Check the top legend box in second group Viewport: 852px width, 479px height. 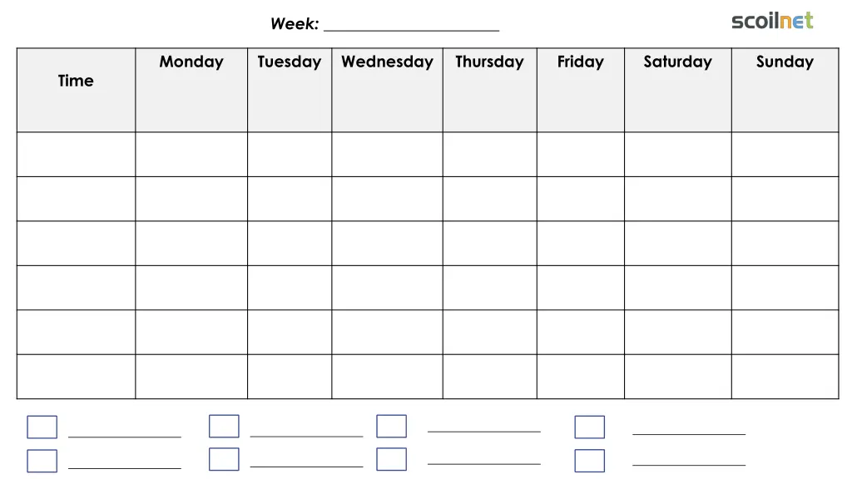[224, 427]
